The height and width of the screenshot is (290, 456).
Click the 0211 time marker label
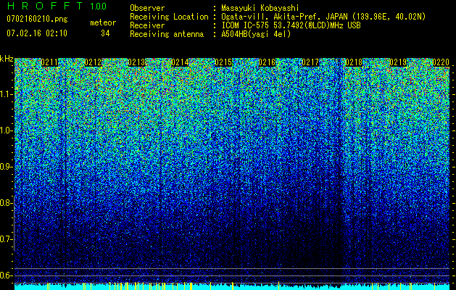coord(49,62)
